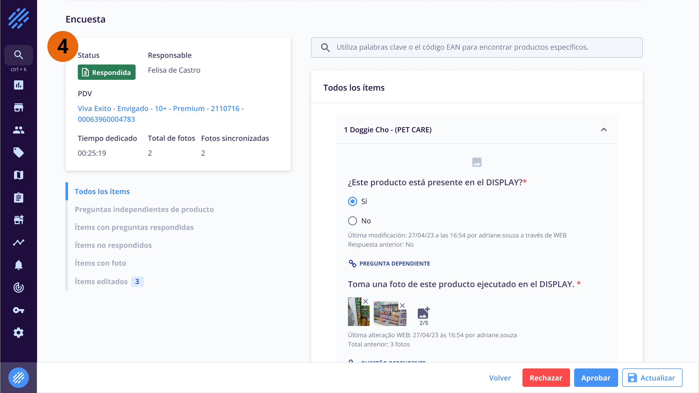Open the notifications bell icon
This screenshot has width=699, height=393.
[x=18, y=265]
